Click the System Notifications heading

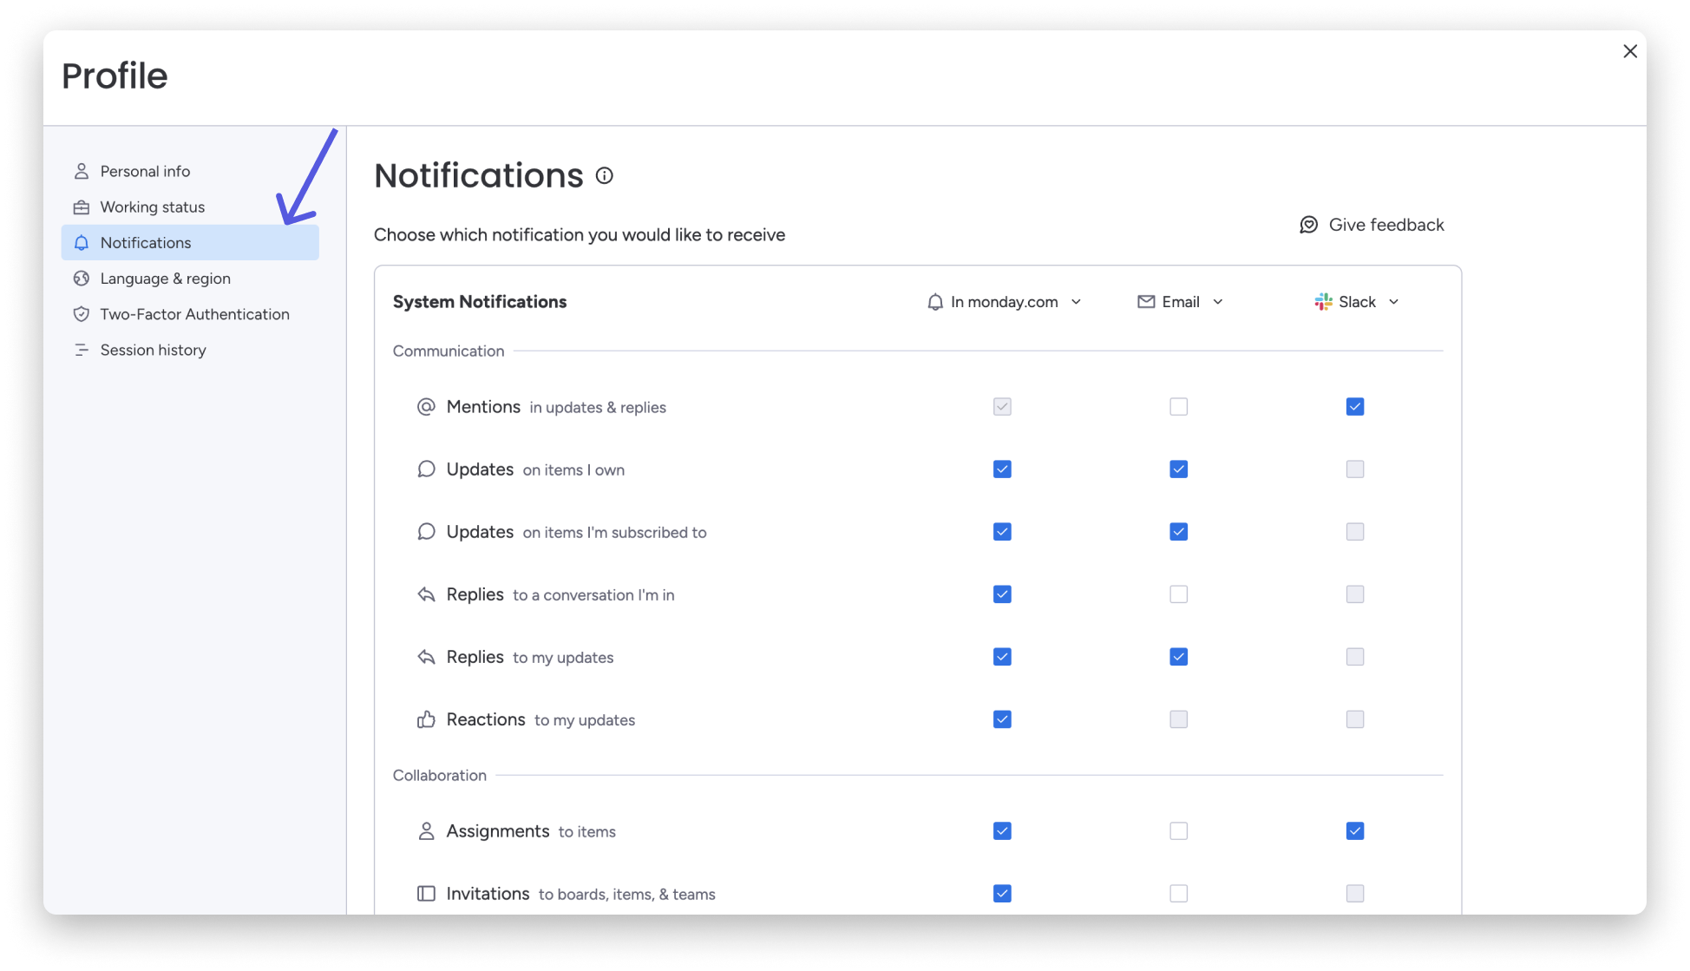click(480, 302)
